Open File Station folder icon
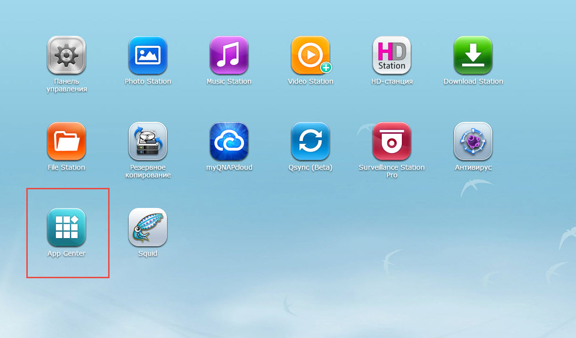The width and height of the screenshot is (576, 338). pos(66,142)
